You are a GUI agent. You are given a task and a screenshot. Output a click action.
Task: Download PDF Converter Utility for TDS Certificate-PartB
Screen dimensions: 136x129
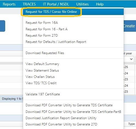[x=73, y=112]
